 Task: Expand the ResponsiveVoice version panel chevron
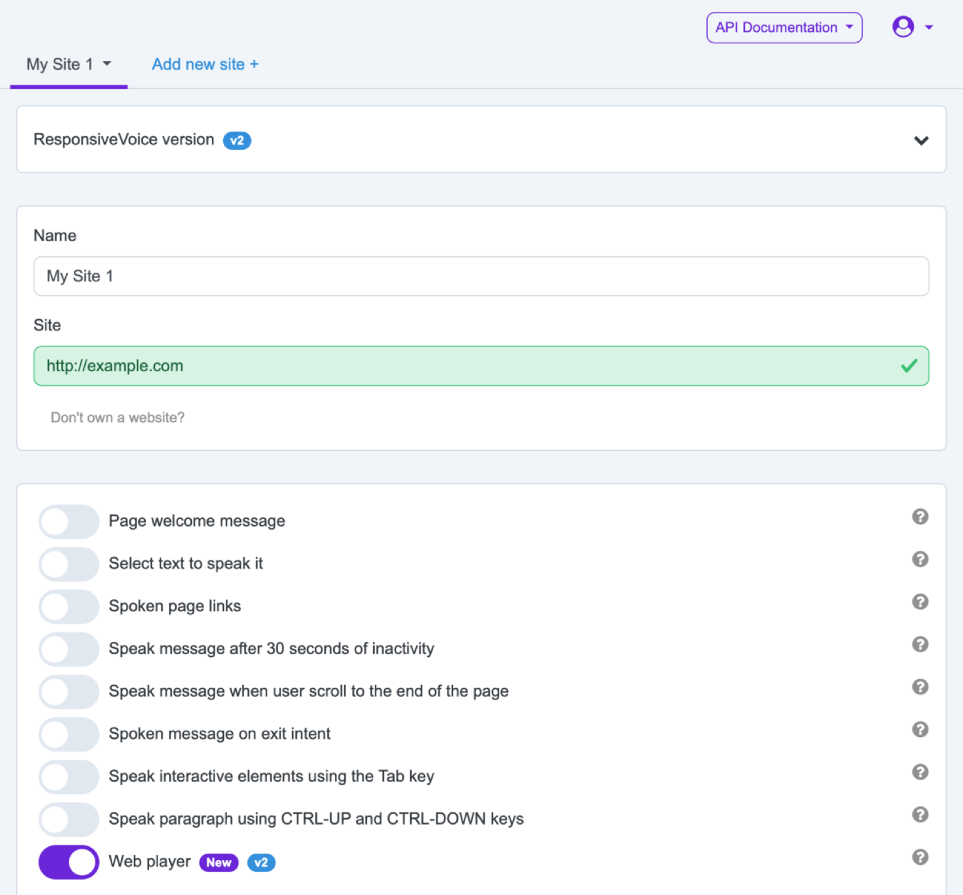[921, 140]
